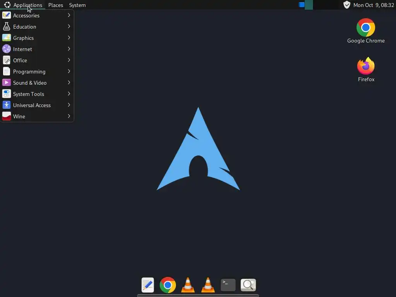
Task: Expand the Graphics submenu arrow
Action: click(69, 38)
